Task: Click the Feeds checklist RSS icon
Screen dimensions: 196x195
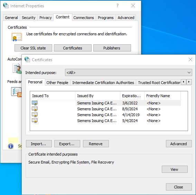Action: (x=16, y=92)
